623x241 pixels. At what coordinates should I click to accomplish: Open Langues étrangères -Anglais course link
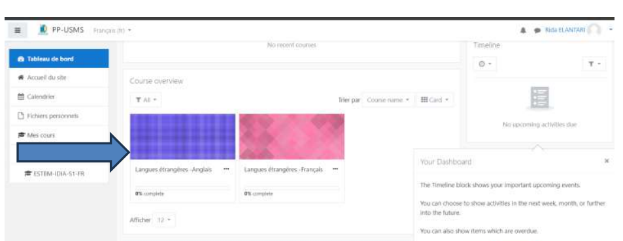tap(174, 170)
